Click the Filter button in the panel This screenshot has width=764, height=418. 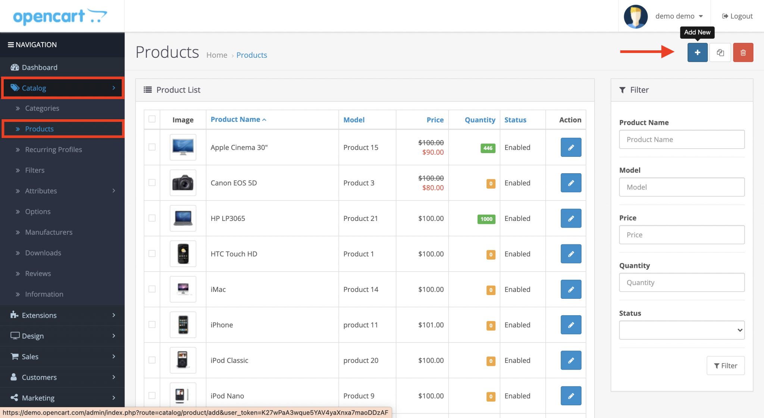[725, 365]
